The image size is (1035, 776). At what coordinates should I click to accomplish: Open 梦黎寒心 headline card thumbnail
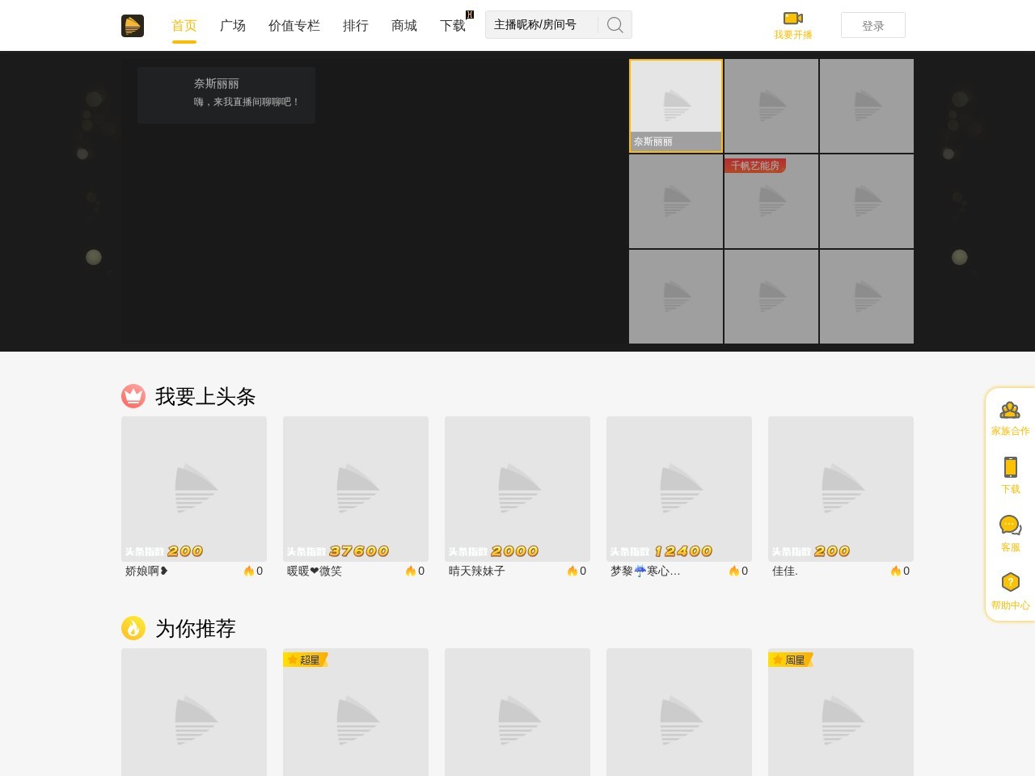679,489
